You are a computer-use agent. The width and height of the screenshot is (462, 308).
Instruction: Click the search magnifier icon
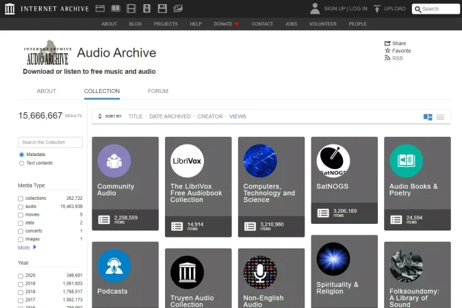coord(418,9)
